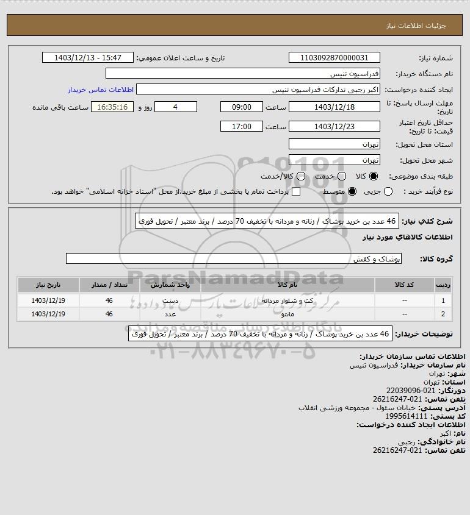Select the کالا radio button
Image resolution: width=470 pixels, height=515 pixels.
point(374,176)
